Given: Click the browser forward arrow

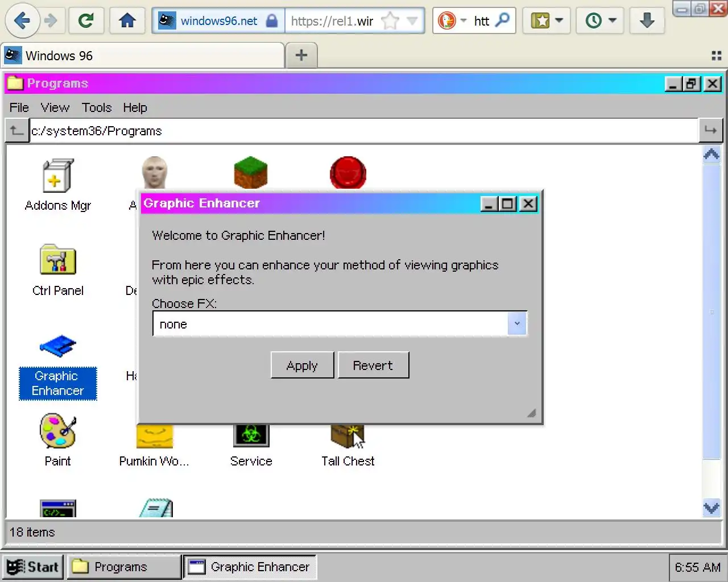Looking at the screenshot, I should [x=51, y=21].
